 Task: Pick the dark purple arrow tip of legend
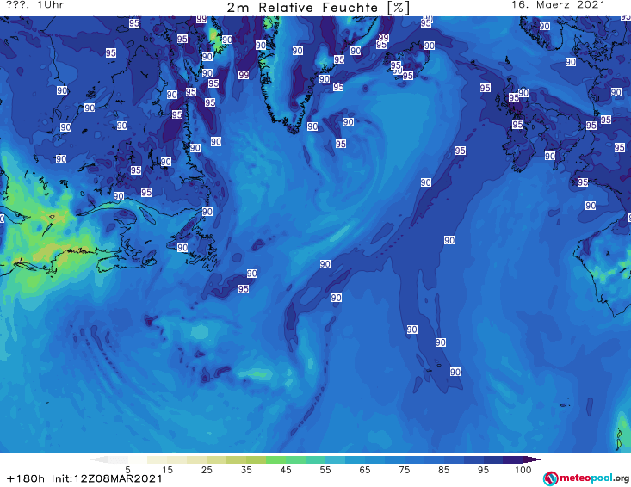(x=532, y=459)
